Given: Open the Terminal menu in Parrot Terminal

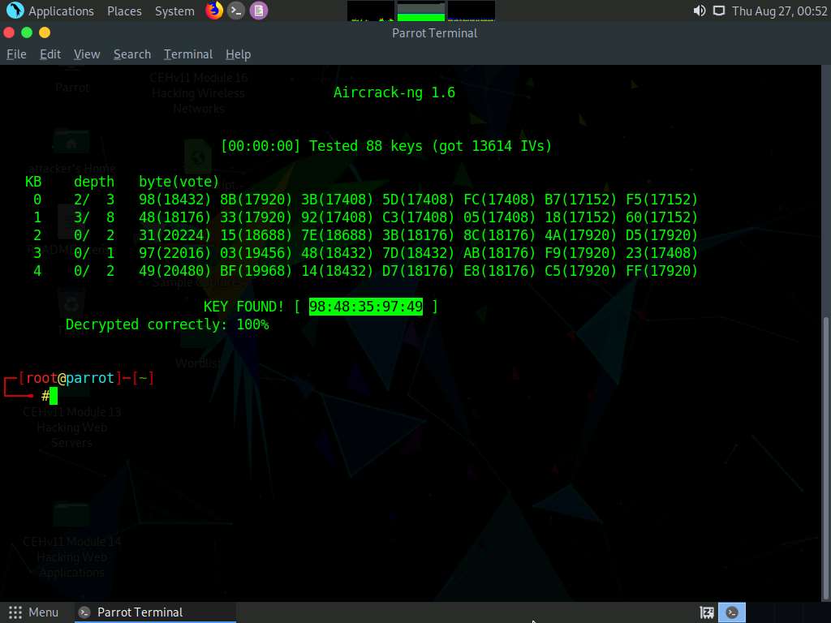Looking at the screenshot, I should click(x=187, y=54).
